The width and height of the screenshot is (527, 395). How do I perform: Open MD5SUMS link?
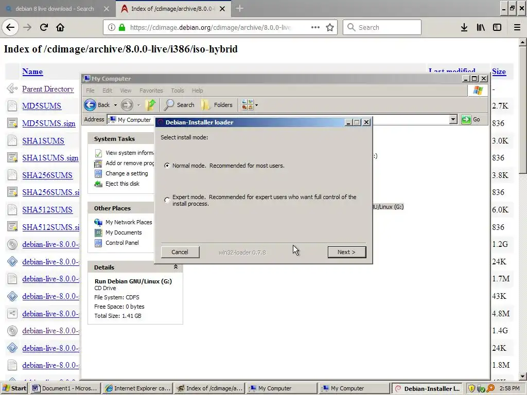(x=42, y=106)
